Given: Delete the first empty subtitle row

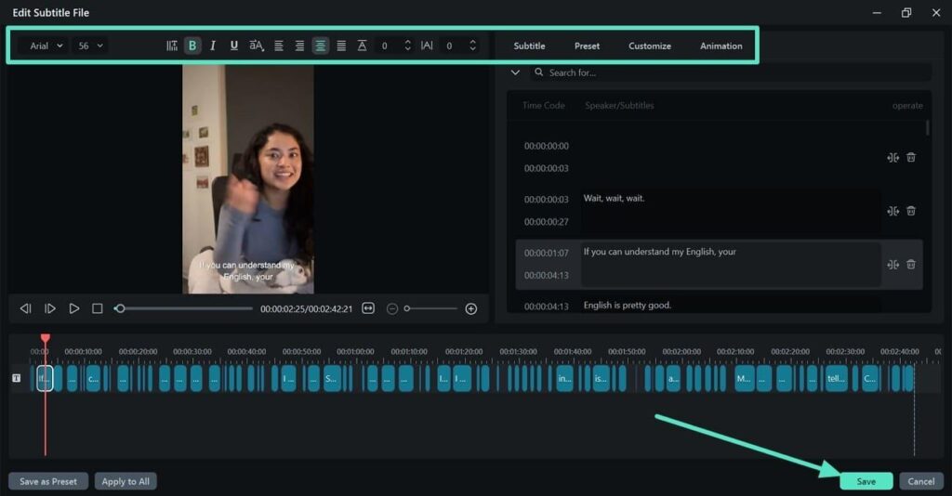Looking at the screenshot, I should point(911,158).
